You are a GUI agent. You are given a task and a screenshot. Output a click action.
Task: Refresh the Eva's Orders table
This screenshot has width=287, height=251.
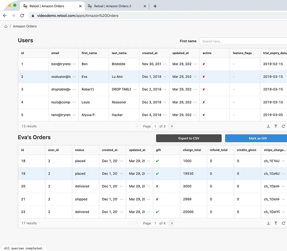coord(283,223)
